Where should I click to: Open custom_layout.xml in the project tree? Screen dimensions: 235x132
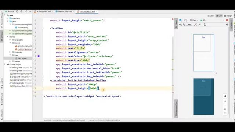(x=23, y=49)
